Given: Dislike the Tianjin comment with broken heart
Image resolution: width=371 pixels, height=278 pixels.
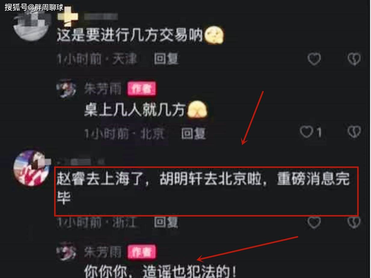Looking at the screenshot, I should (354, 59).
